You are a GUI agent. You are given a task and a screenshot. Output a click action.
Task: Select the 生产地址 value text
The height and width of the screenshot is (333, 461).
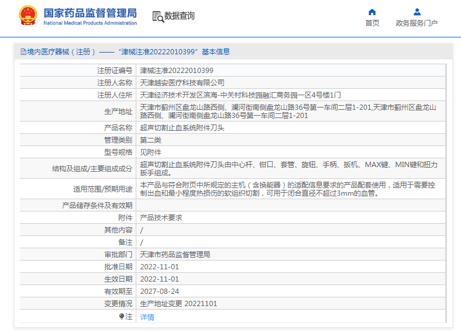288,112
